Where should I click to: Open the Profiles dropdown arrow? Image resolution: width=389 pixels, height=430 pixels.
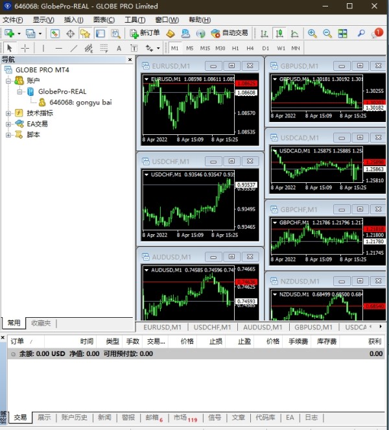click(40, 34)
